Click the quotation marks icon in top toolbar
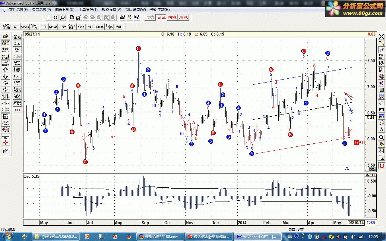Image resolution: width=386 pixels, height=241 pixels. click(55, 17)
